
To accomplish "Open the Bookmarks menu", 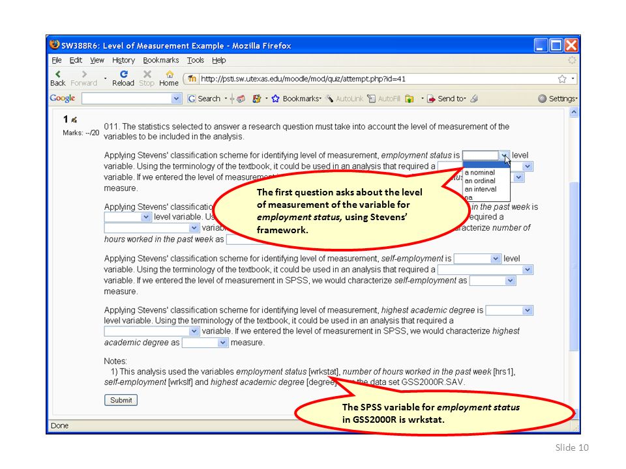I will coord(161,60).
